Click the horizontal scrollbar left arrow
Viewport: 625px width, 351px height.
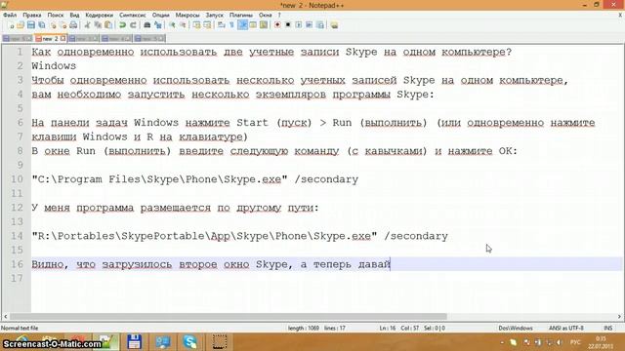tap(5, 317)
